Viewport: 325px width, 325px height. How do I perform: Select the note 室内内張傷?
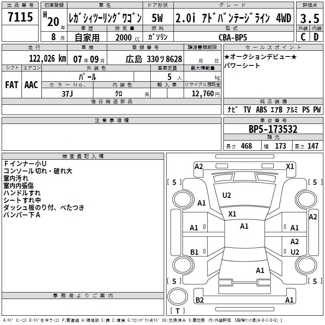point(18,186)
